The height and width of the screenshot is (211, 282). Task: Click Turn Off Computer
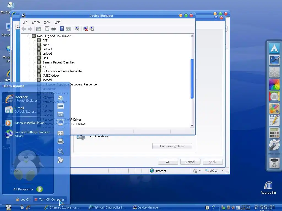(49, 199)
